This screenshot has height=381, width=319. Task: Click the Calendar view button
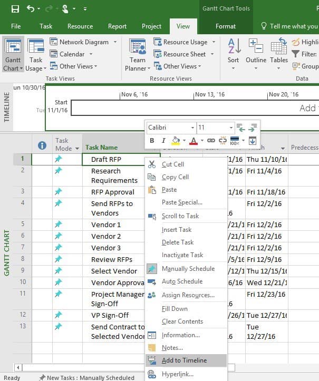72,54
